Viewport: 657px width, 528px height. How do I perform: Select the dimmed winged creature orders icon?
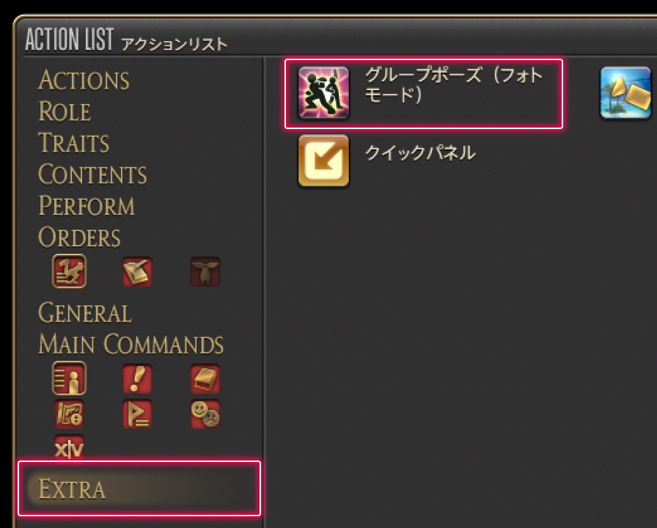[x=205, y=271]
